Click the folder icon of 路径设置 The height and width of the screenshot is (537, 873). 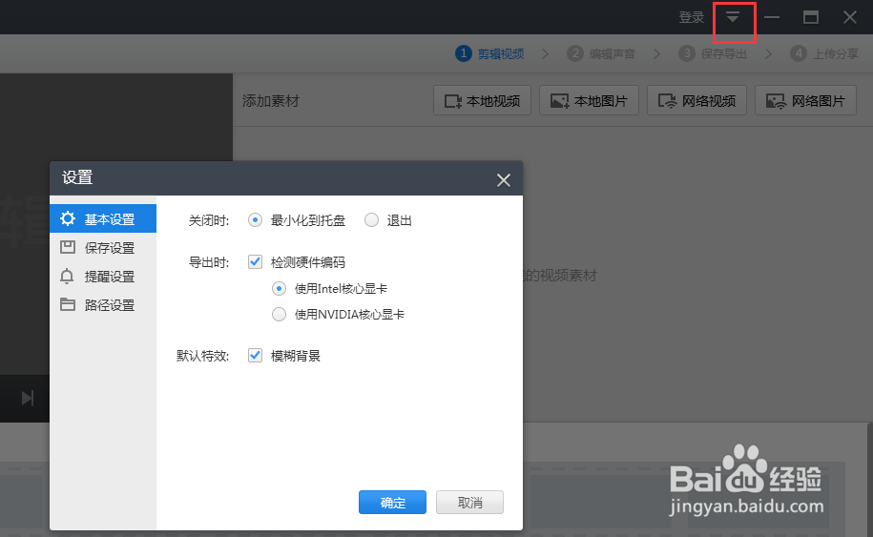(x=68, y=304)
